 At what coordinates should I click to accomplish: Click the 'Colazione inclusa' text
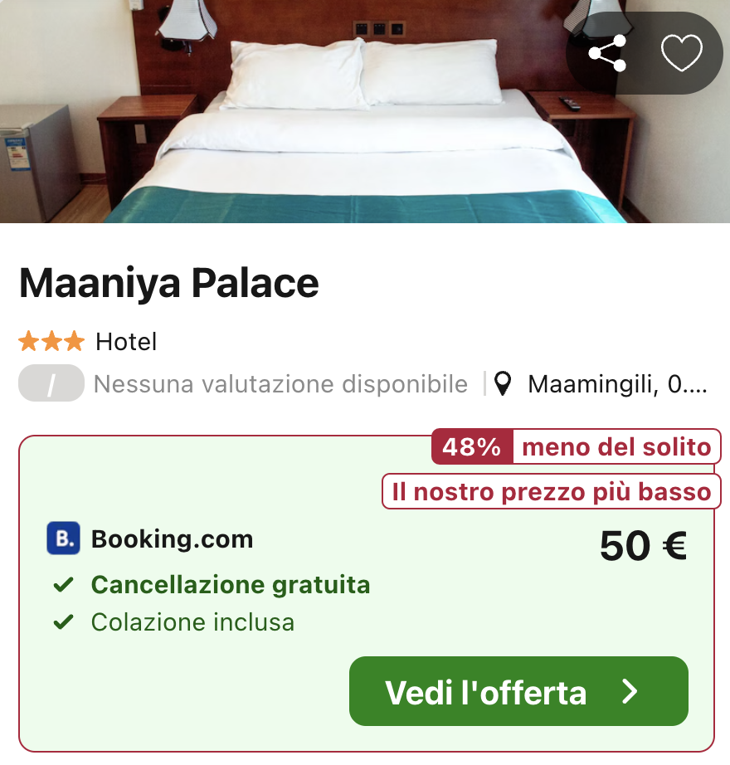click(192, 622)
